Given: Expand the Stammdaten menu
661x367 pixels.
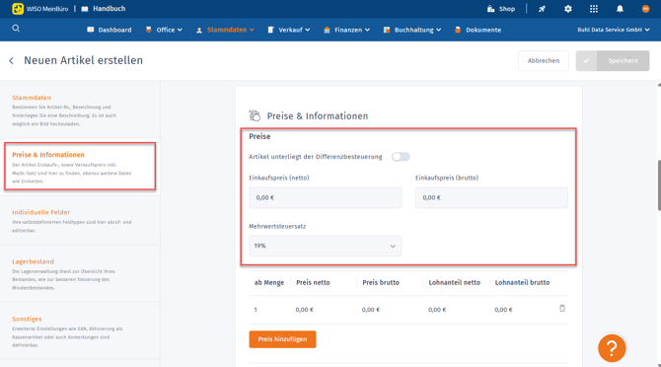Looking at the screenshot, I should (x=225, y=30).
